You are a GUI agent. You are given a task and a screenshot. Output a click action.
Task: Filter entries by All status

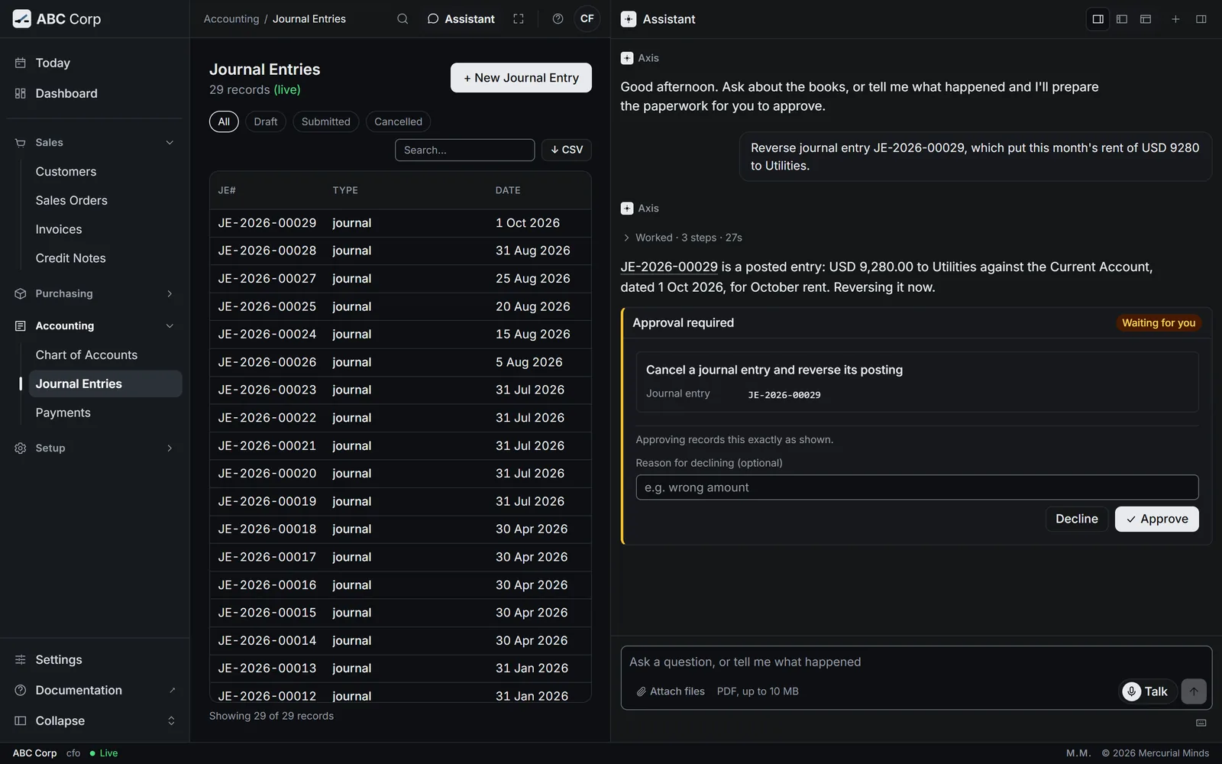point(224,121)
